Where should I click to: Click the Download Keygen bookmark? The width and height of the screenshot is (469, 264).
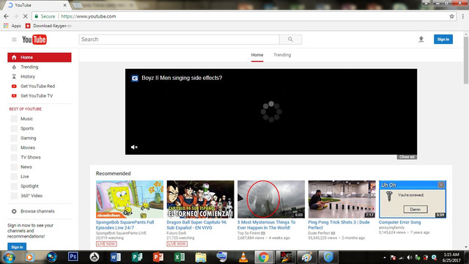point(48,26)
